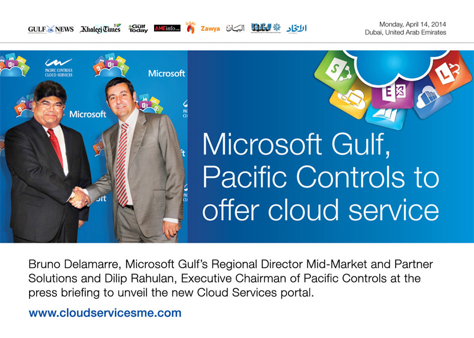
Task: Click the light blue open book tile
Action: 386,117
